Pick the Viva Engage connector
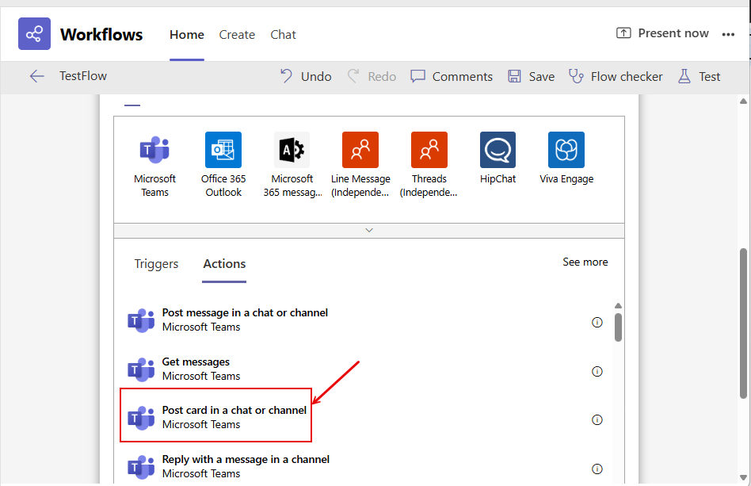Image resolution: width=751 pixels, height=486 pixels. 566,150
